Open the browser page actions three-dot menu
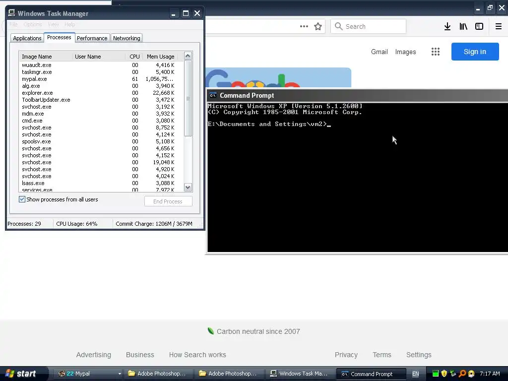The width and height of the screenshot is (508, 381). pyautogui.click(x=304, y=26)
